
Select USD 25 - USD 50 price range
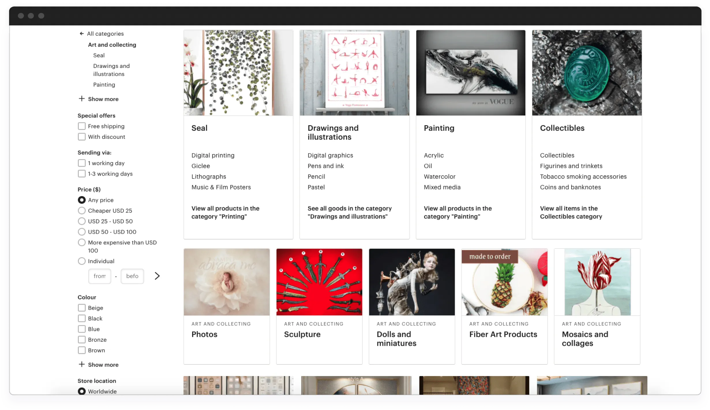click(82, 221)
